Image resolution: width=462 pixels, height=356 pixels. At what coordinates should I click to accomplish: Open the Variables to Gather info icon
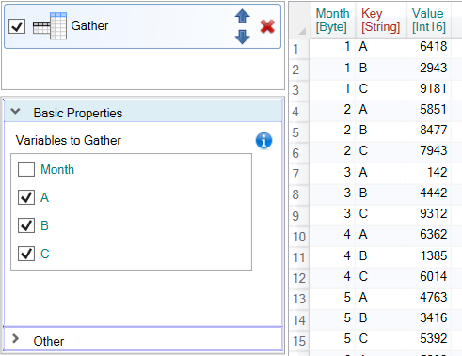point(263,141)
